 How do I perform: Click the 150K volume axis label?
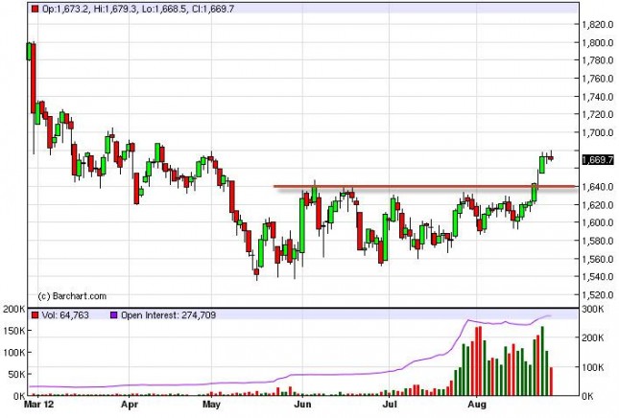coord(13,331)
